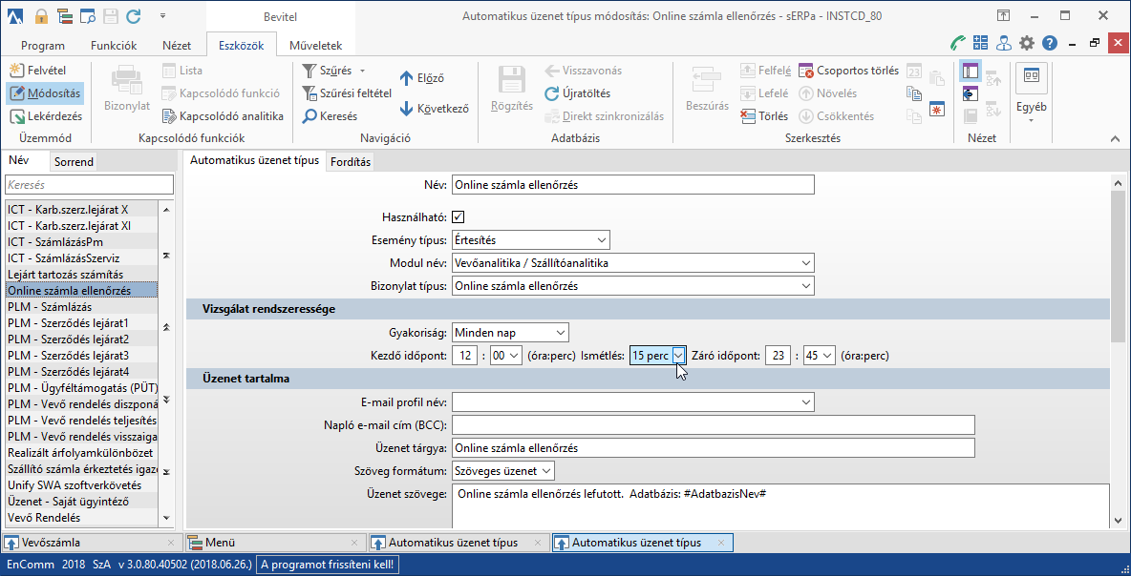The image size is (1131, 576).
Task: Toggle the Használható checkbox
Action: pyautogui.click(x=458, y=216)
